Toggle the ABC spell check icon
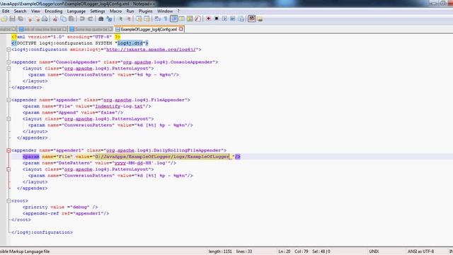The image size is (453, 255). click(252, 19)
